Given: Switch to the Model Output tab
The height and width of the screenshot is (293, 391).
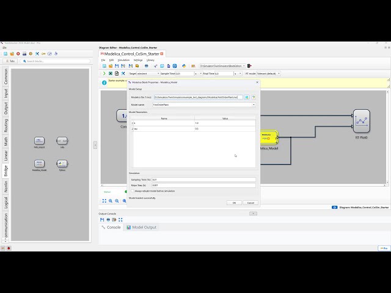Looking at the screenshot, I should click(141, 227).
